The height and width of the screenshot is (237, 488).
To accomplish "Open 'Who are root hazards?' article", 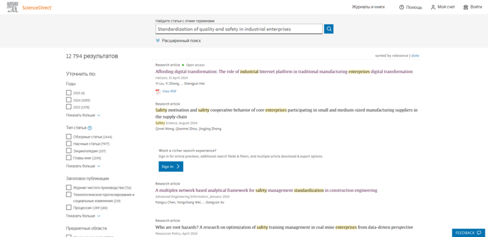I will [284, 227].
